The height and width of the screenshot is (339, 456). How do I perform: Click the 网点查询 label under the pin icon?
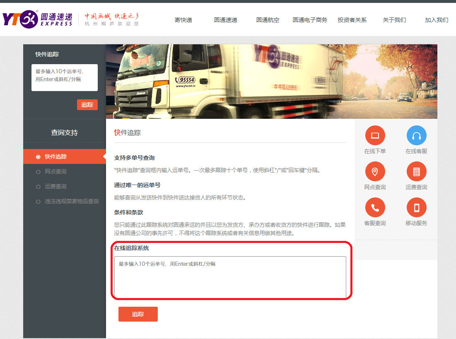coord(375,187)
